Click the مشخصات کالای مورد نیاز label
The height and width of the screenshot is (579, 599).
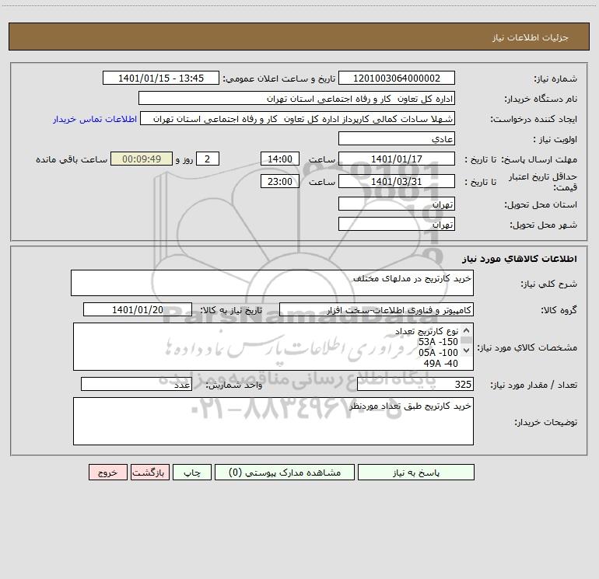[527, 347]
